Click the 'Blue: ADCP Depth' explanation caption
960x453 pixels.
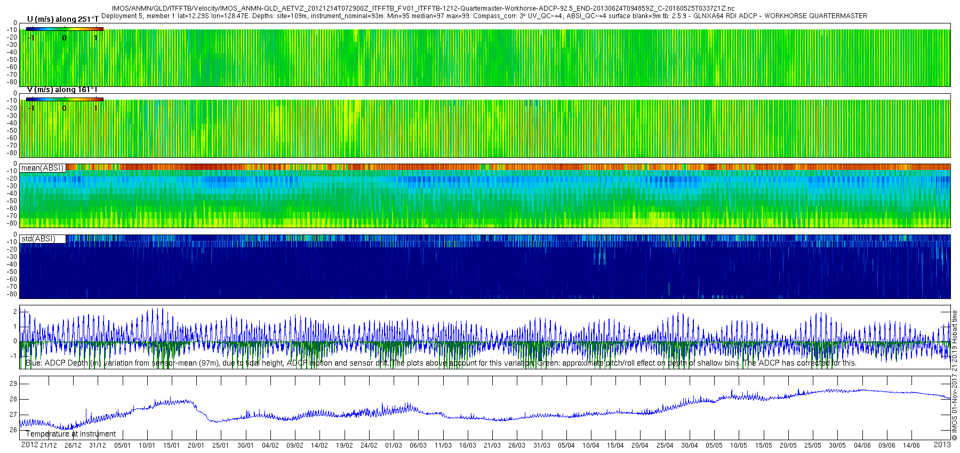441,363
